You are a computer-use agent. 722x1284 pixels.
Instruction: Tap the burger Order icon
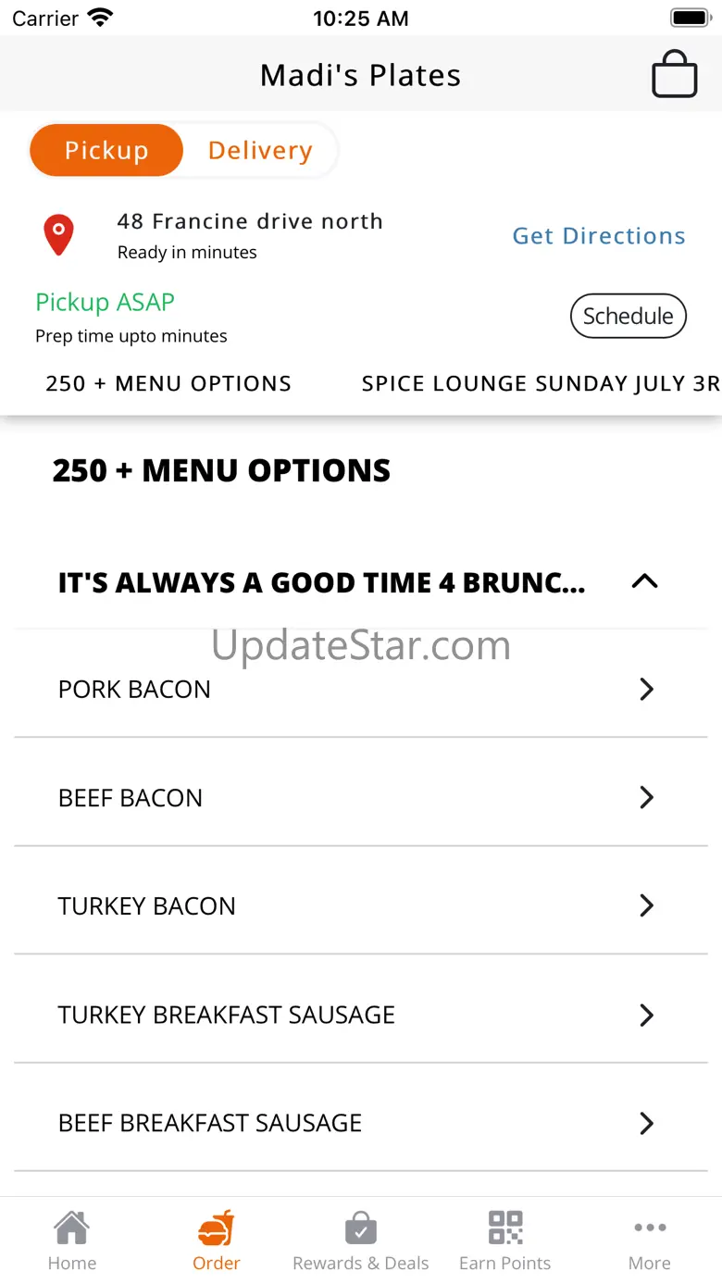217,1228
